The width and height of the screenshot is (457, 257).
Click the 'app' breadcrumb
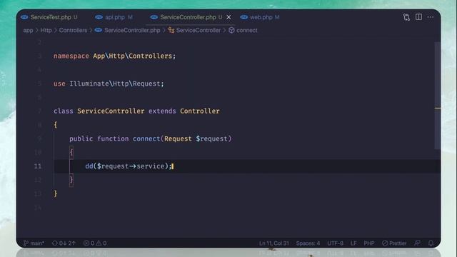click(28, 30)
